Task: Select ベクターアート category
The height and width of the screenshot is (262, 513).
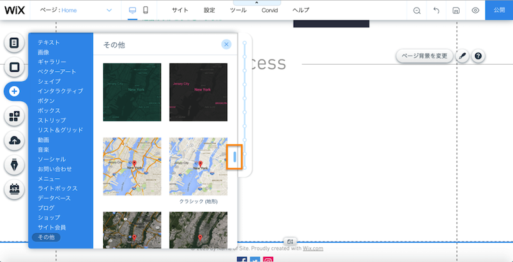Action: click(56, 72)
